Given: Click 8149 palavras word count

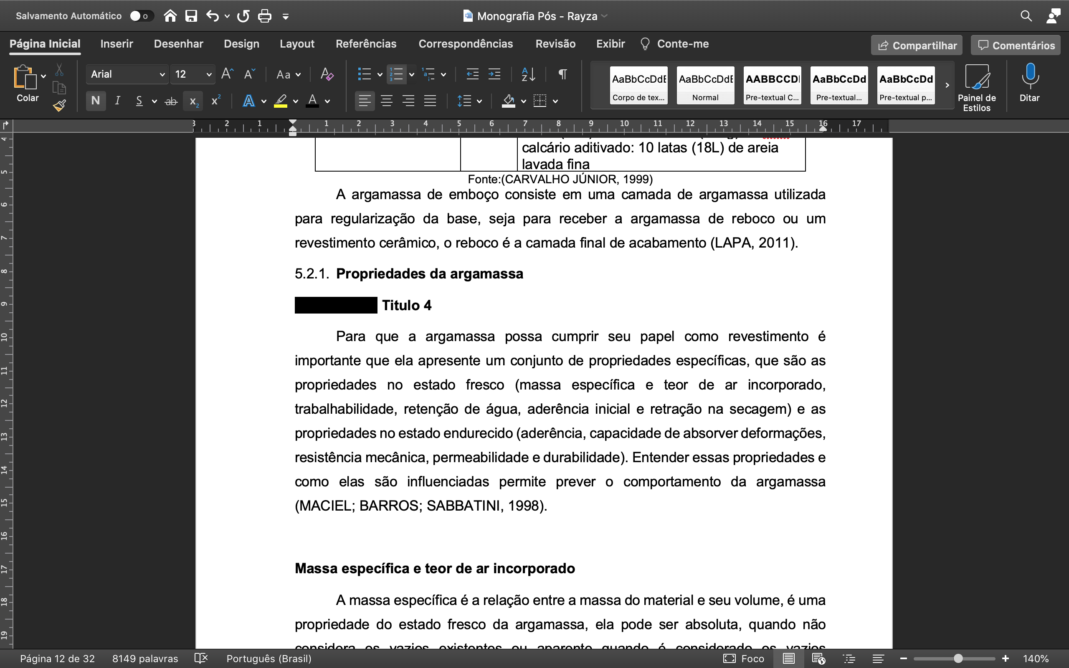Looking at the screenshot, I should tap(145, 658).
